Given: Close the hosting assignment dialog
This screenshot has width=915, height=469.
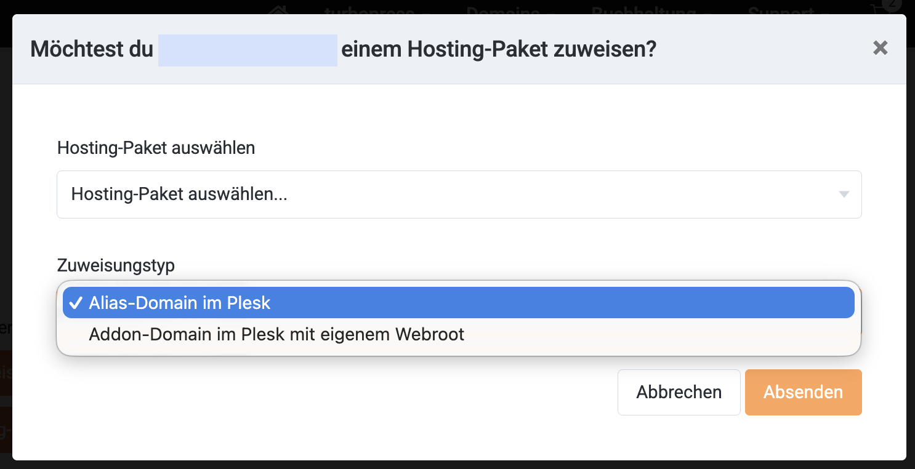Looking at the screenshot, I should coord(880,48).
